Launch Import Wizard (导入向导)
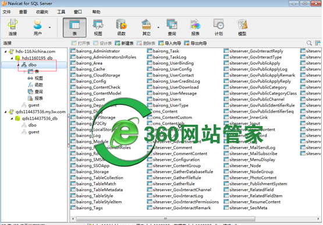 [169, 43]
